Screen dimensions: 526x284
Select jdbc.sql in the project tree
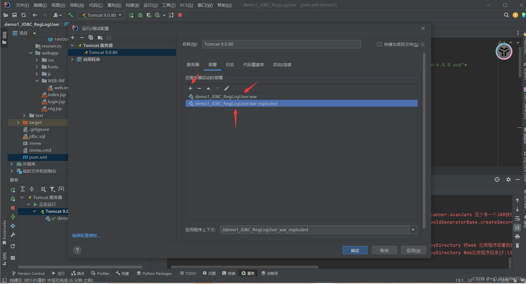pyautogui.click(x=34, y=136)
